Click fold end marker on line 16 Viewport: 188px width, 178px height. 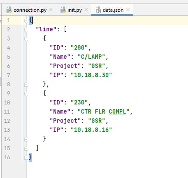coord(26,158)
